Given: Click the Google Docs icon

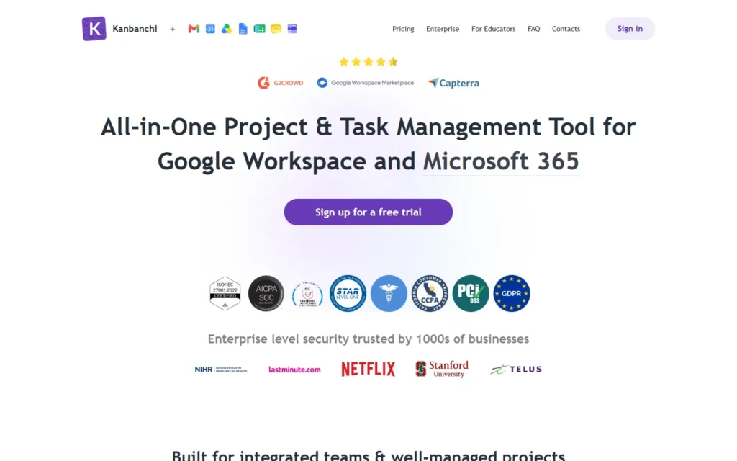Looking at the screenshot, I should click(243, 29).
